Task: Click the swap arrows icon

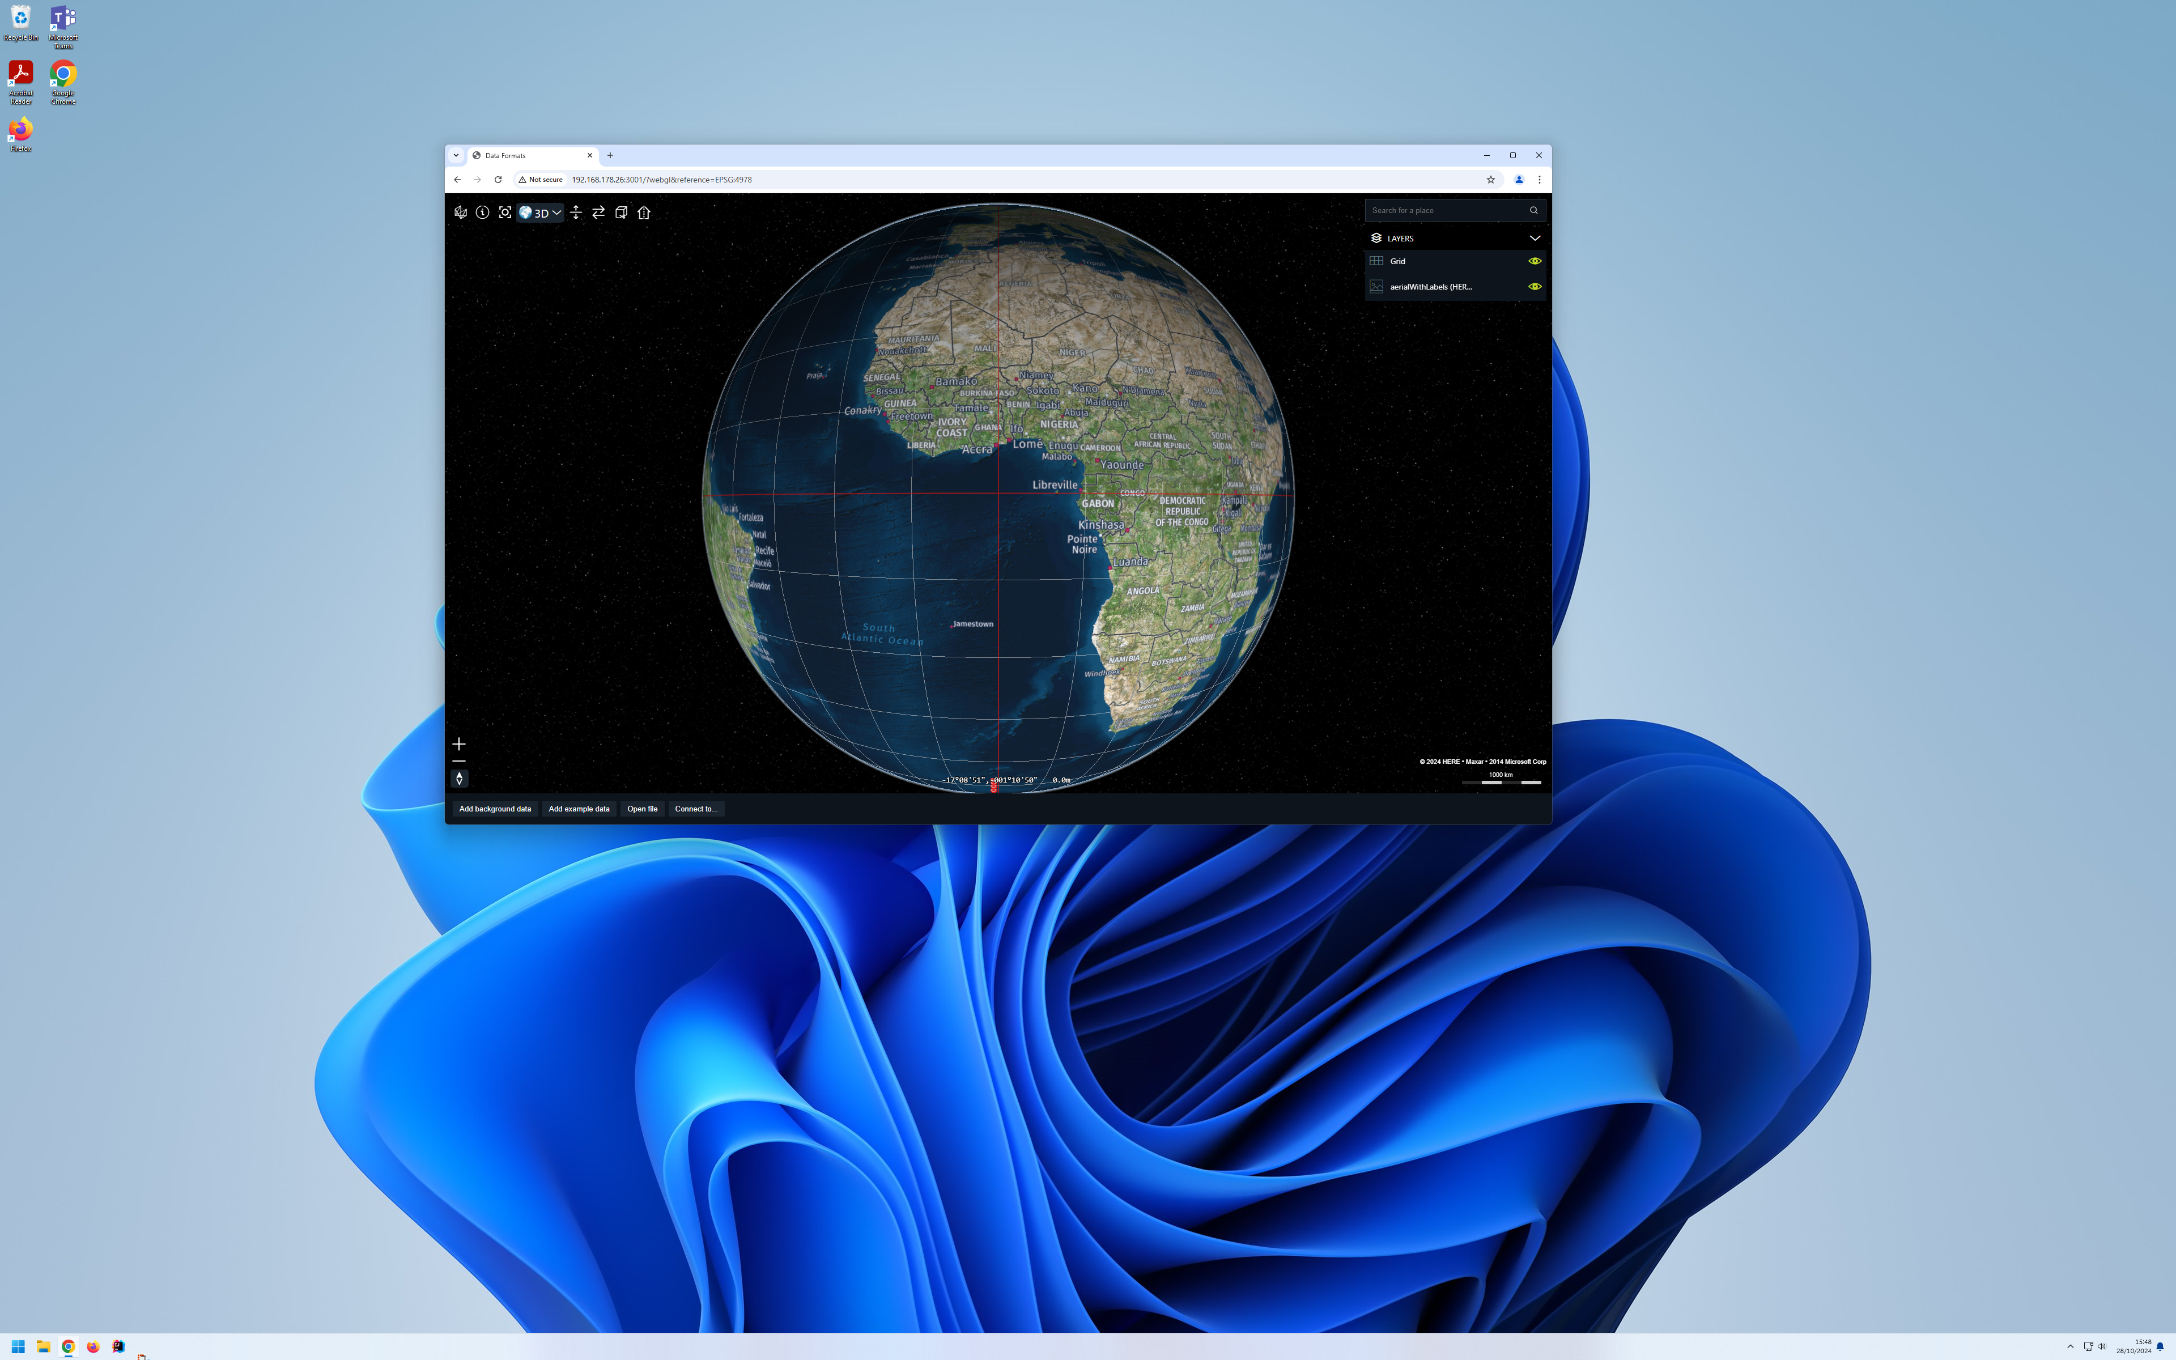Action: tap(599, 213)
